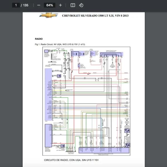Click the Chevrolet Silverado 1500 LT title

(95, 16)
